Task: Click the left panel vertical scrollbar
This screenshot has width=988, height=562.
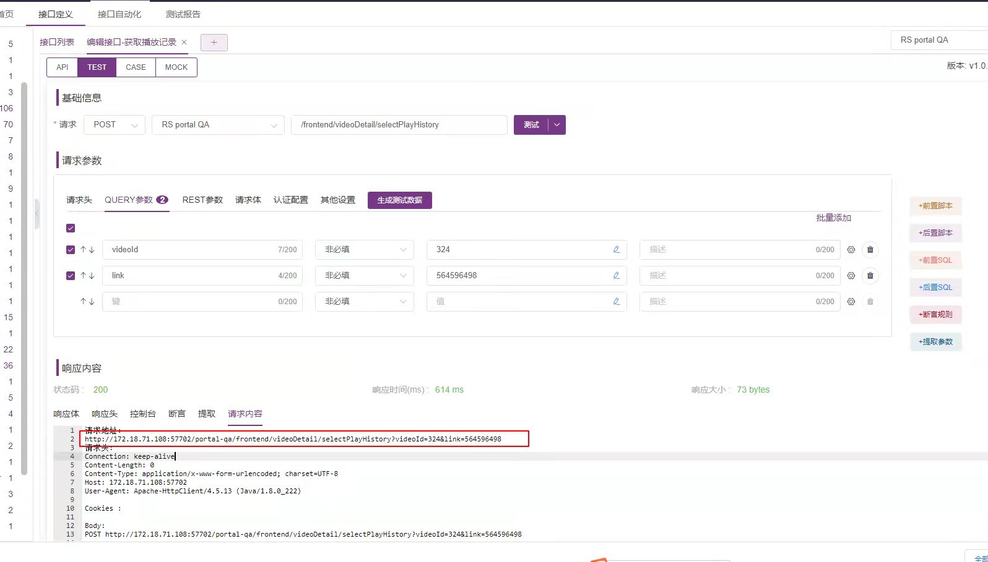Action: point(24,278)
